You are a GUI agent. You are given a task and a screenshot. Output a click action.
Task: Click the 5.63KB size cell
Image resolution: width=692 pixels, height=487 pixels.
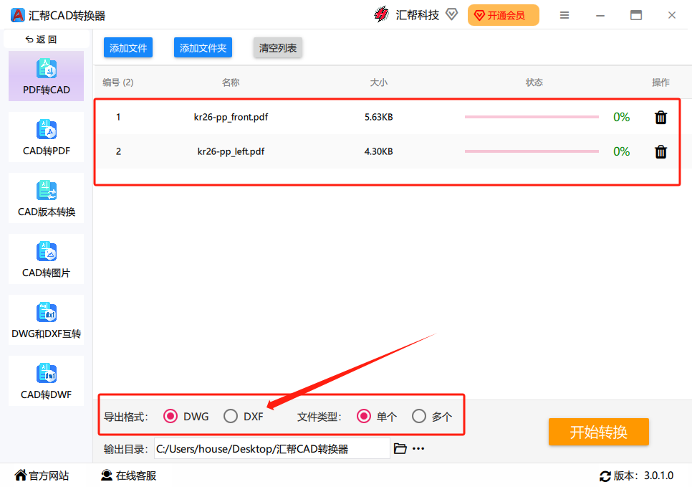[x=379, y=117]
